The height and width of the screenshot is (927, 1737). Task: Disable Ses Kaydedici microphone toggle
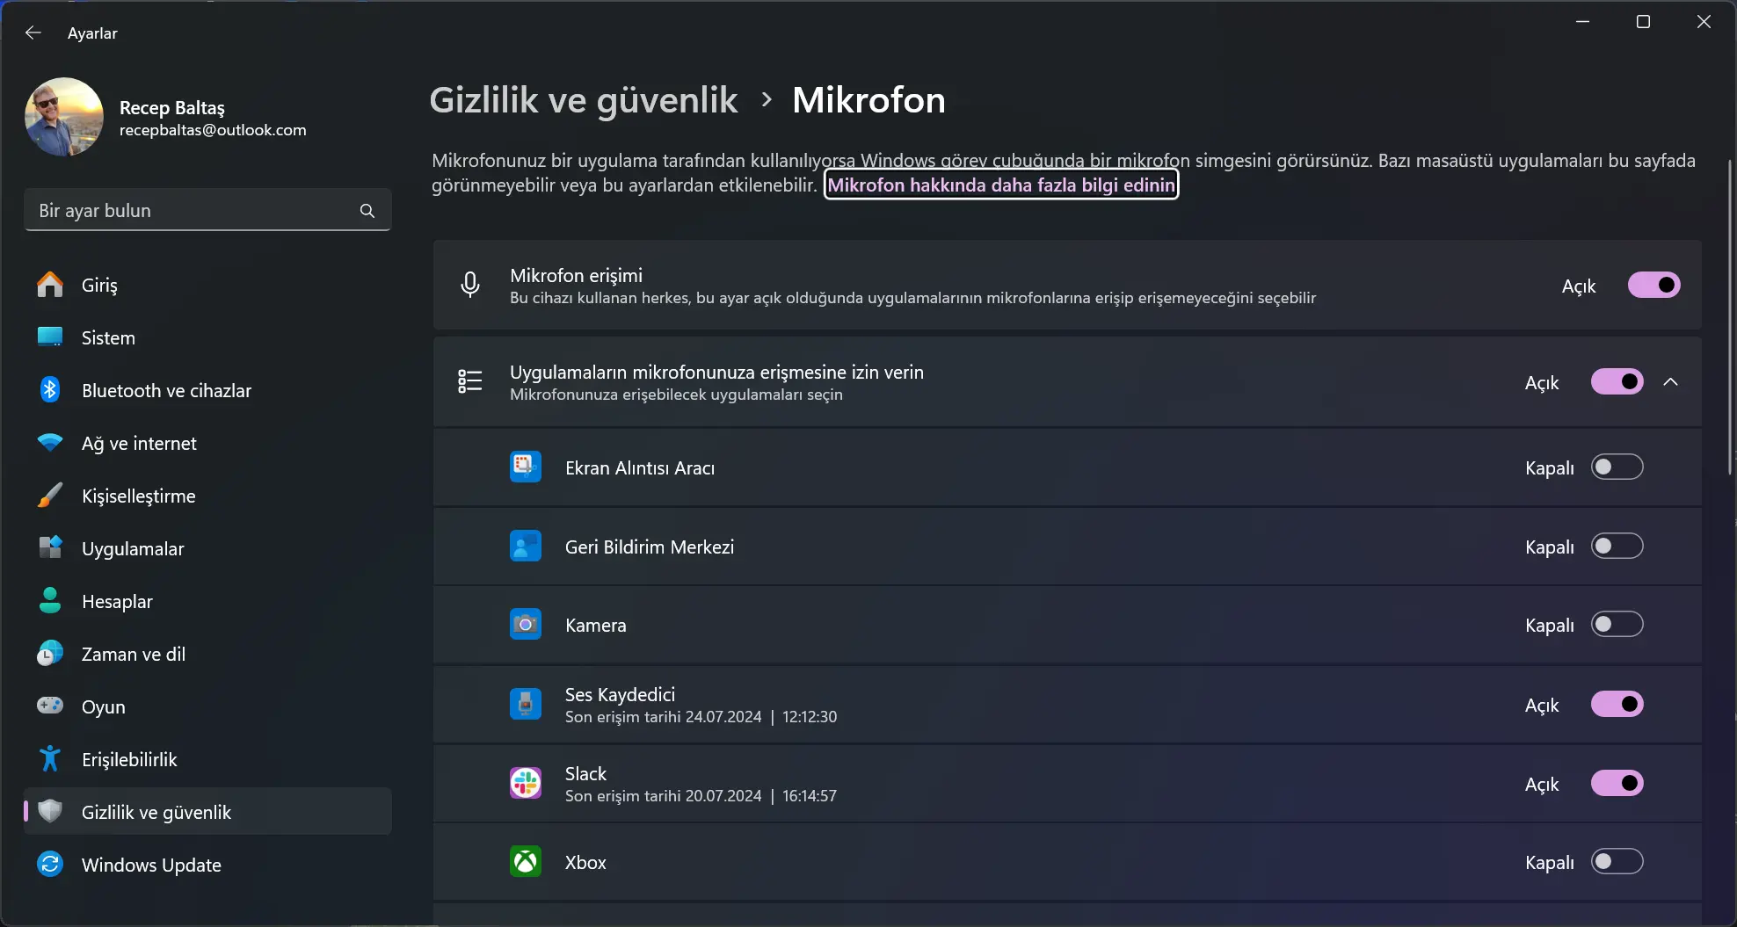click(x=1617, y=705)
